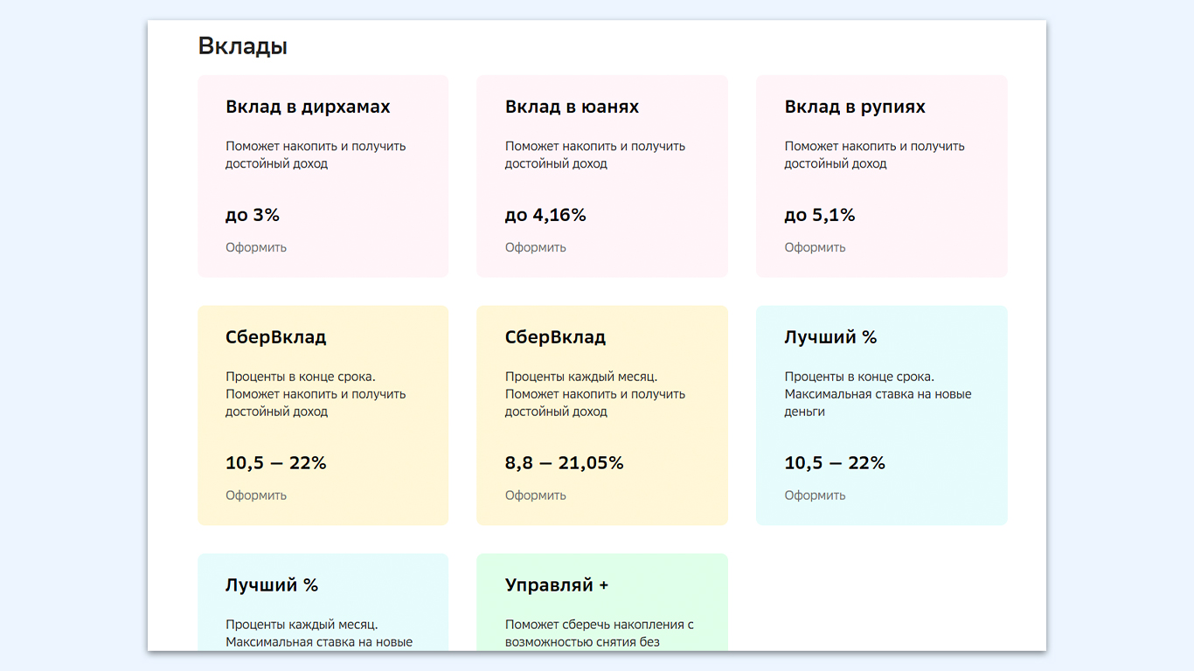Click description text in Вклад в дирхамах card
This screenshot has width=1194, height=671.
pyautogui.click(x=316, y=155)
